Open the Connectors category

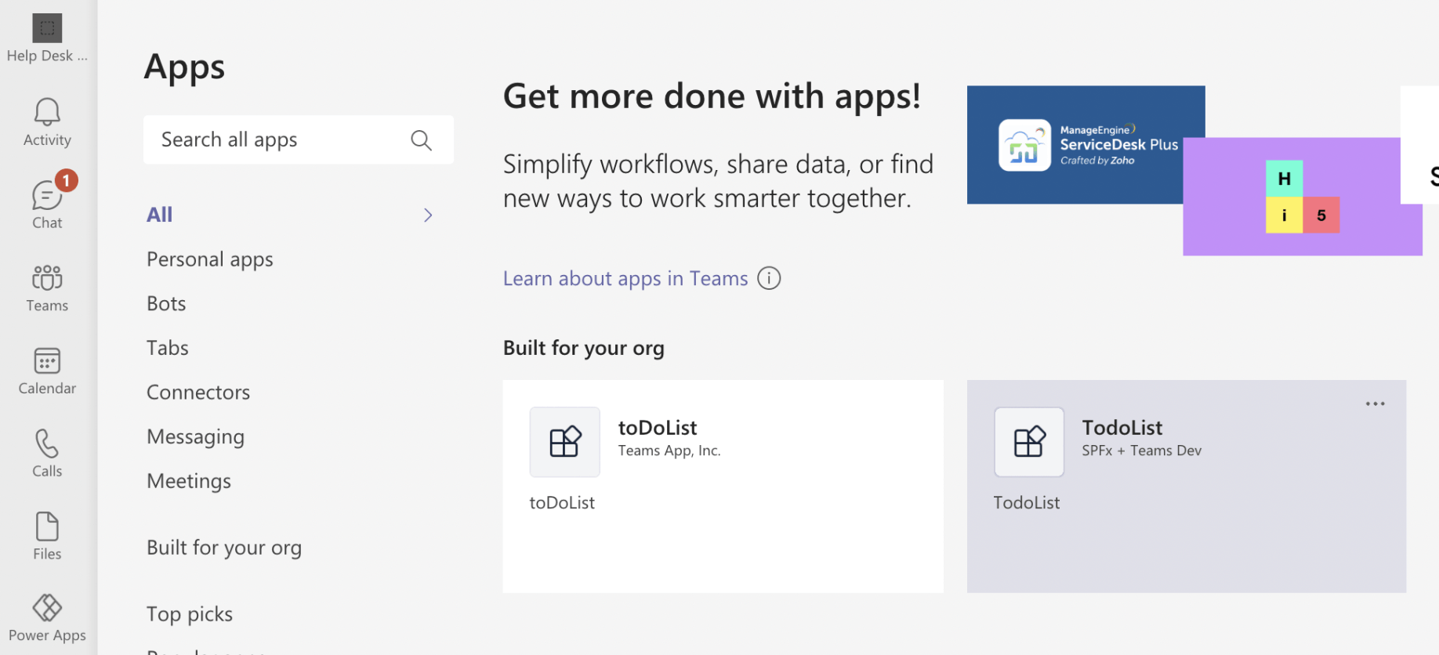point(198,393)
